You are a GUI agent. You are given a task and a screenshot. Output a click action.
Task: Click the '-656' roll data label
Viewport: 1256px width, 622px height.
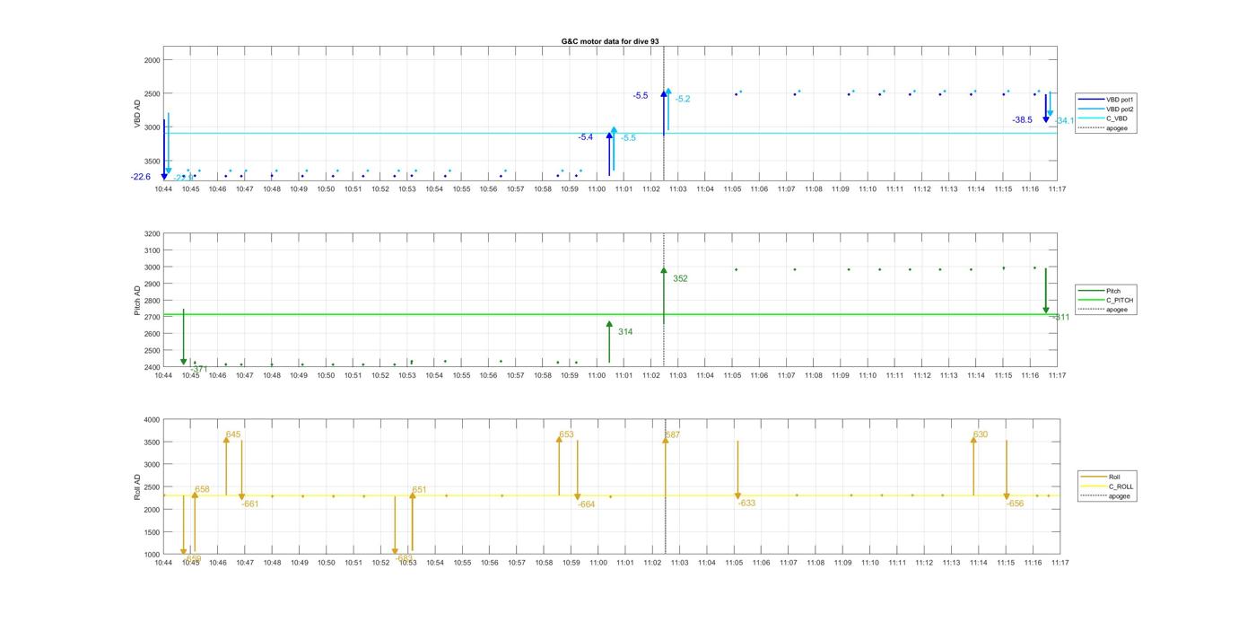1015,504
